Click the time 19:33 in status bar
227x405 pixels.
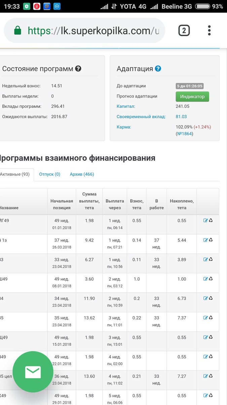(12, 6)
